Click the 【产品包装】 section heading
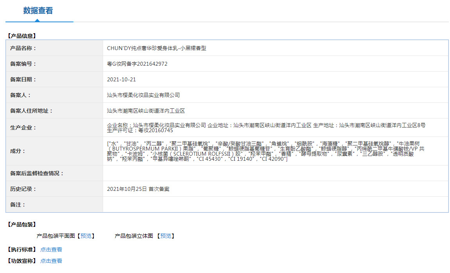Screen dimensions: 450x273 tap(22, 225)
